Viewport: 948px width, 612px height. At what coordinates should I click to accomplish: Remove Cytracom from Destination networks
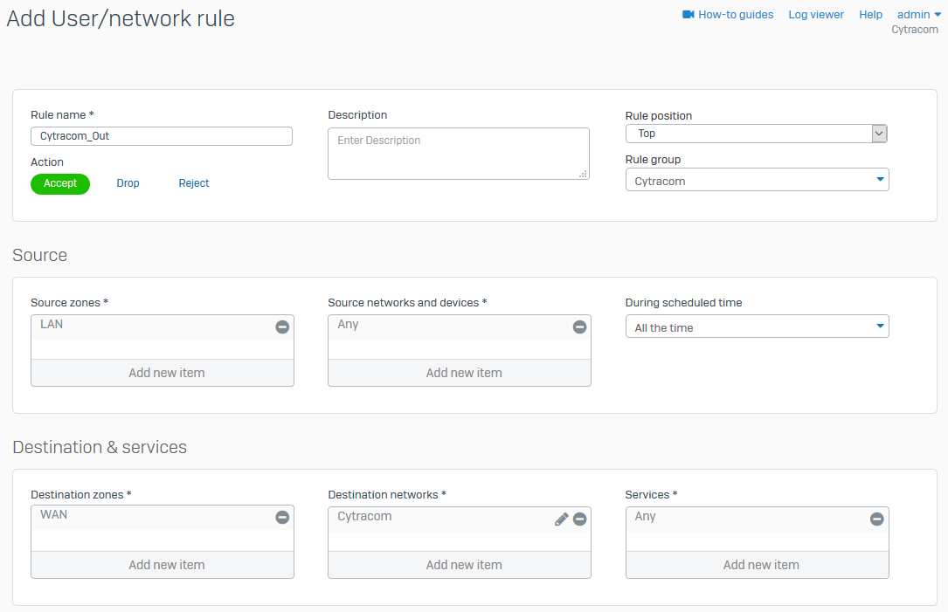[x=580, y=519]
